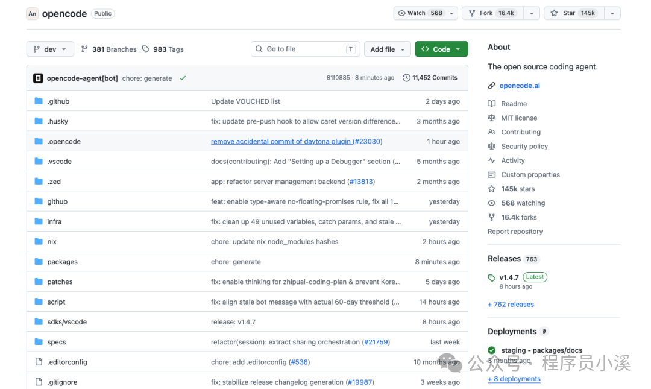
Task: Click the opencode-agent[bot] avatar icon
Action: pos(38,78)
